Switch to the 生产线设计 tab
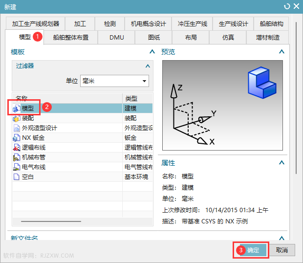This screenshot has height=263, width=303. 233,24
